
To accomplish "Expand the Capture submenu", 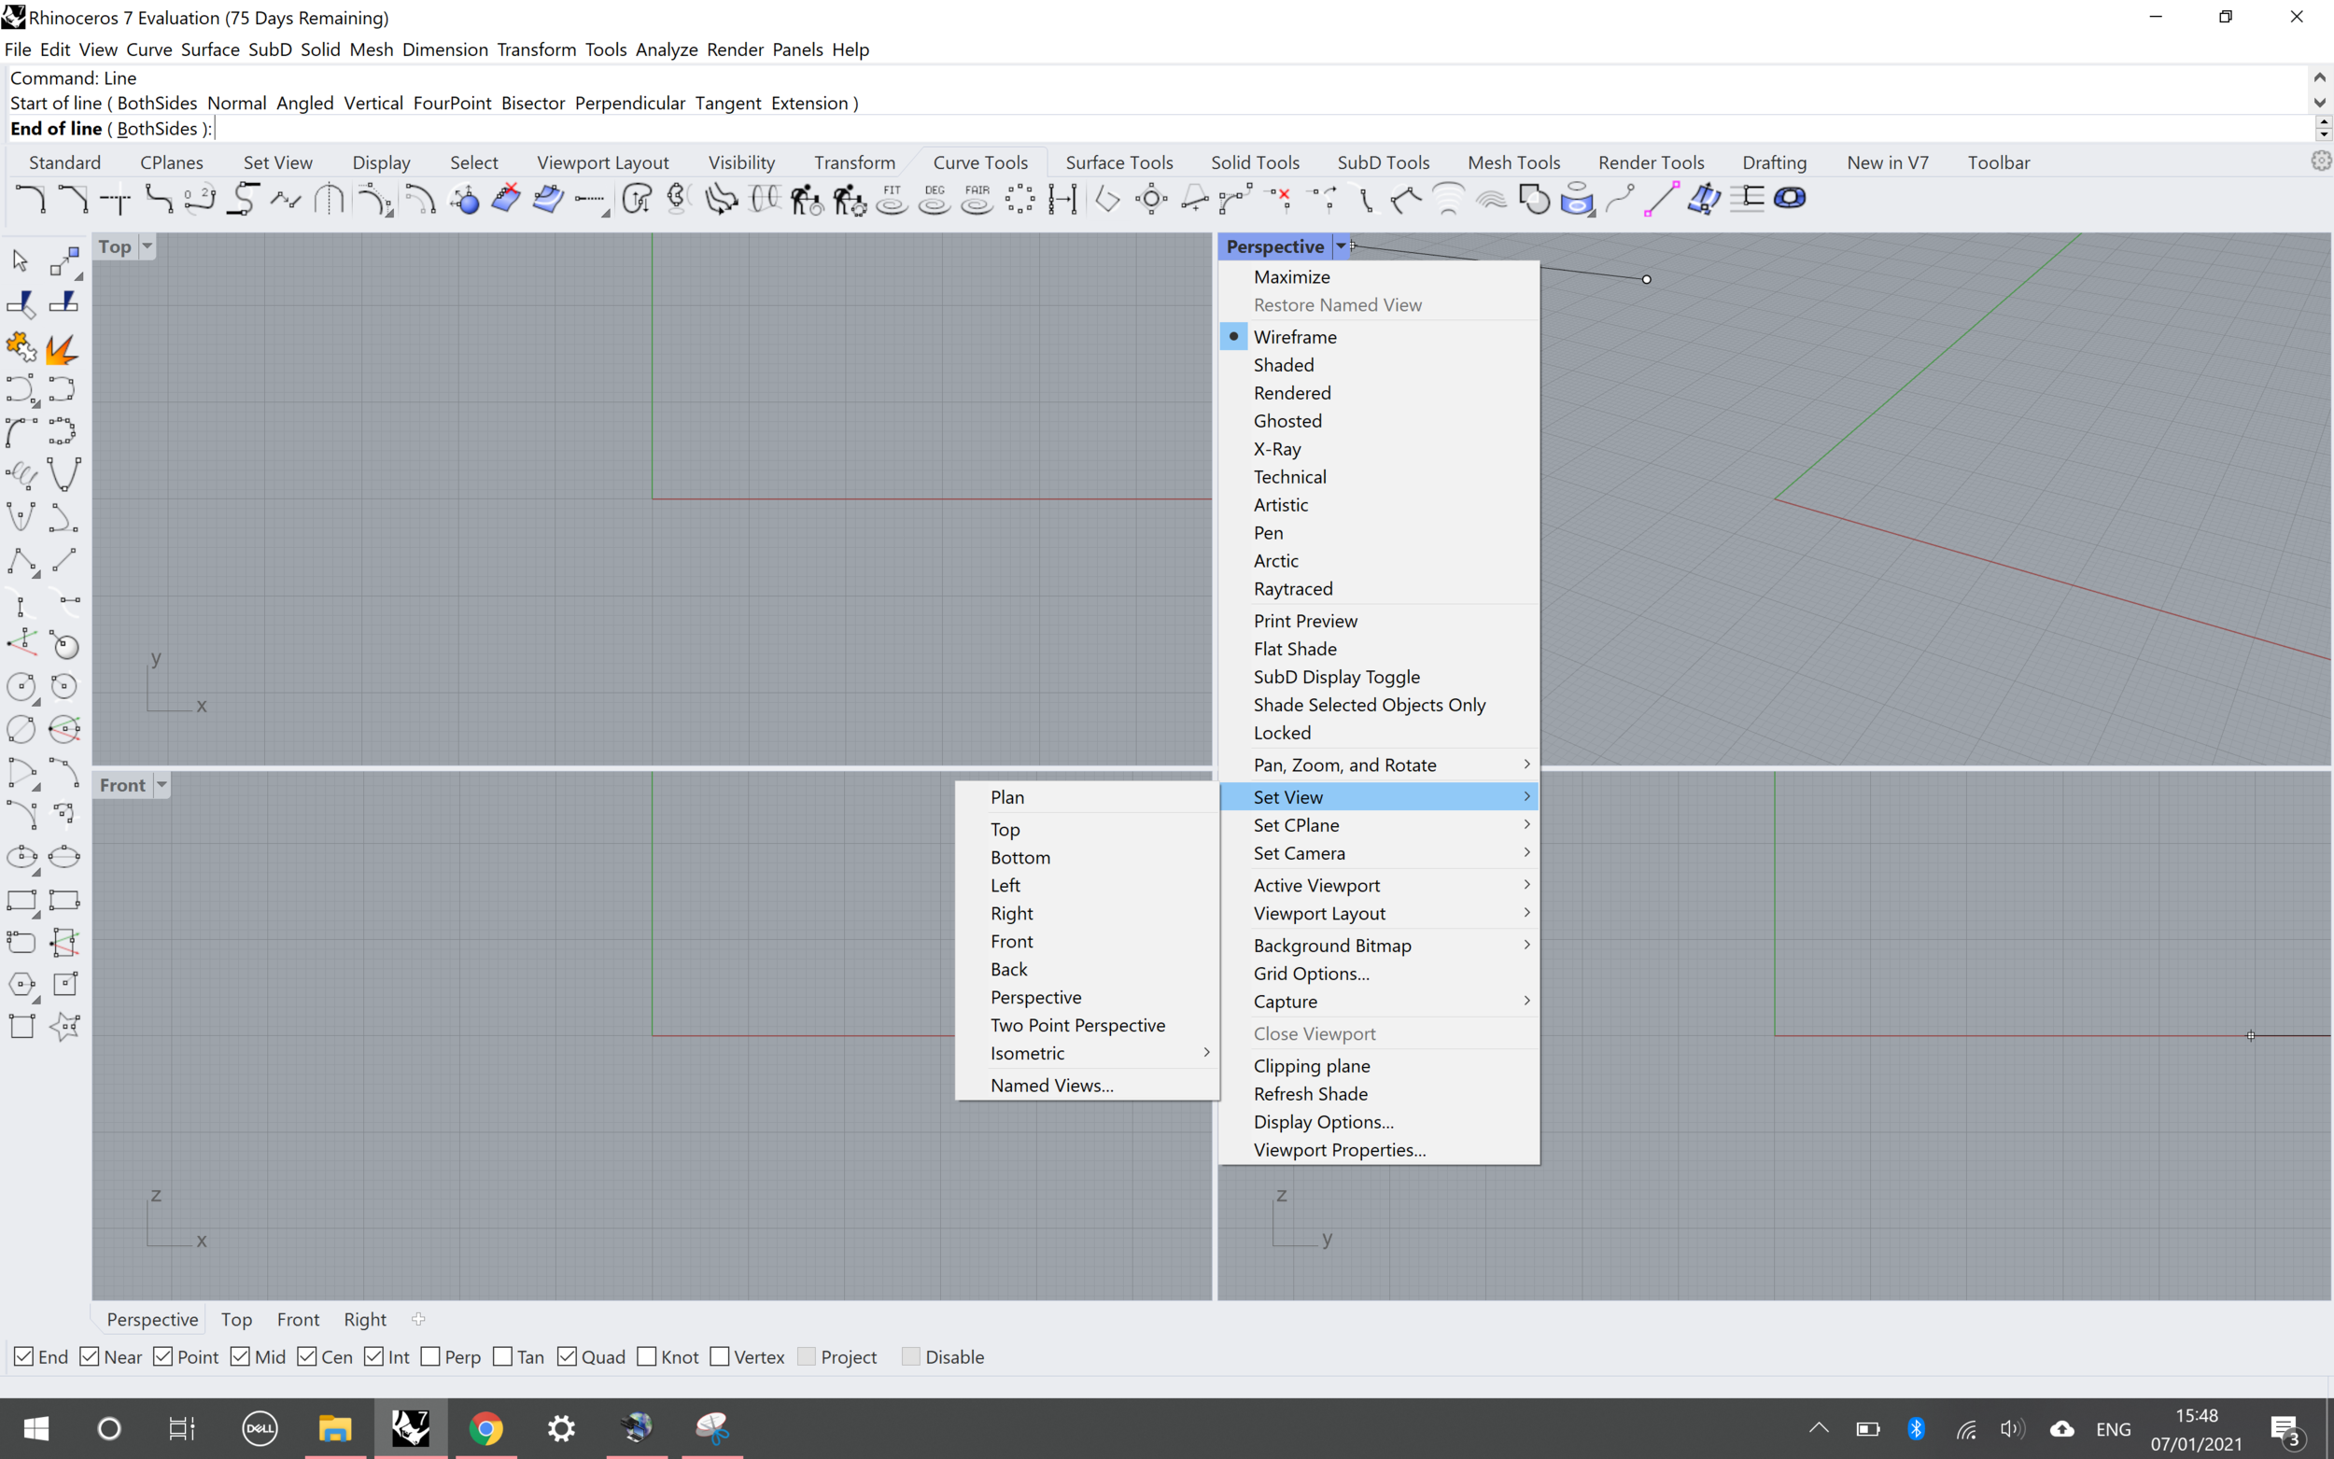I will 1380,1002.
